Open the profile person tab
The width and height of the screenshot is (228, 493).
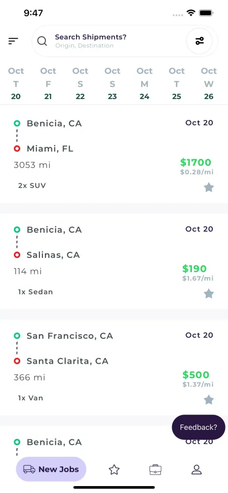click(196, 470)
